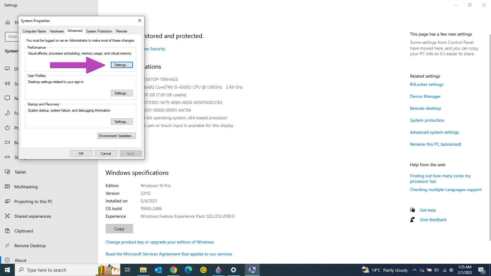Close the System Properties dialog
Image resolution: width=491 pixels, height=276 pixels.
[140, 21]
